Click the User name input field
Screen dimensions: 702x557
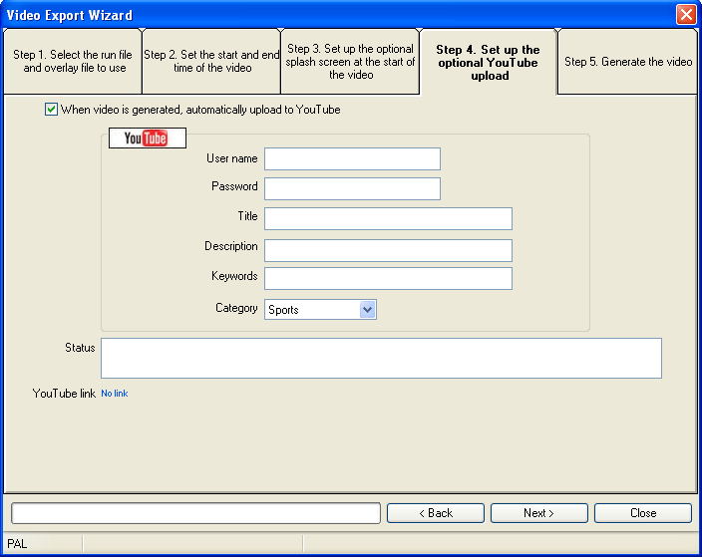(352, 159)
